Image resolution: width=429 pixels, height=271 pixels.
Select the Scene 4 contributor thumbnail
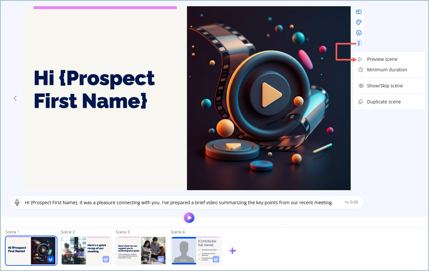coord(196,250)
